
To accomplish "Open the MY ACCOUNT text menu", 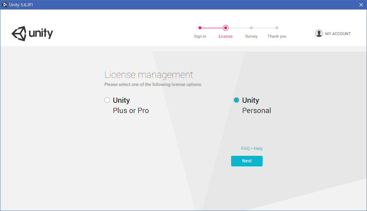I will coord(338,34).
